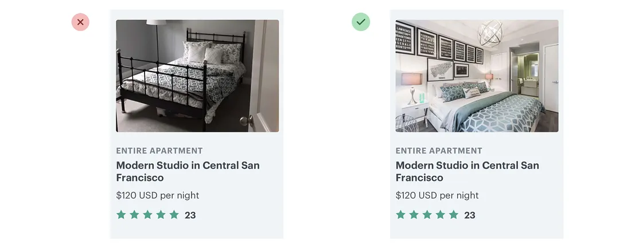The image size is (631, 248).
Task: Click the 23 review count on the right card
Action: click(470, 215)
